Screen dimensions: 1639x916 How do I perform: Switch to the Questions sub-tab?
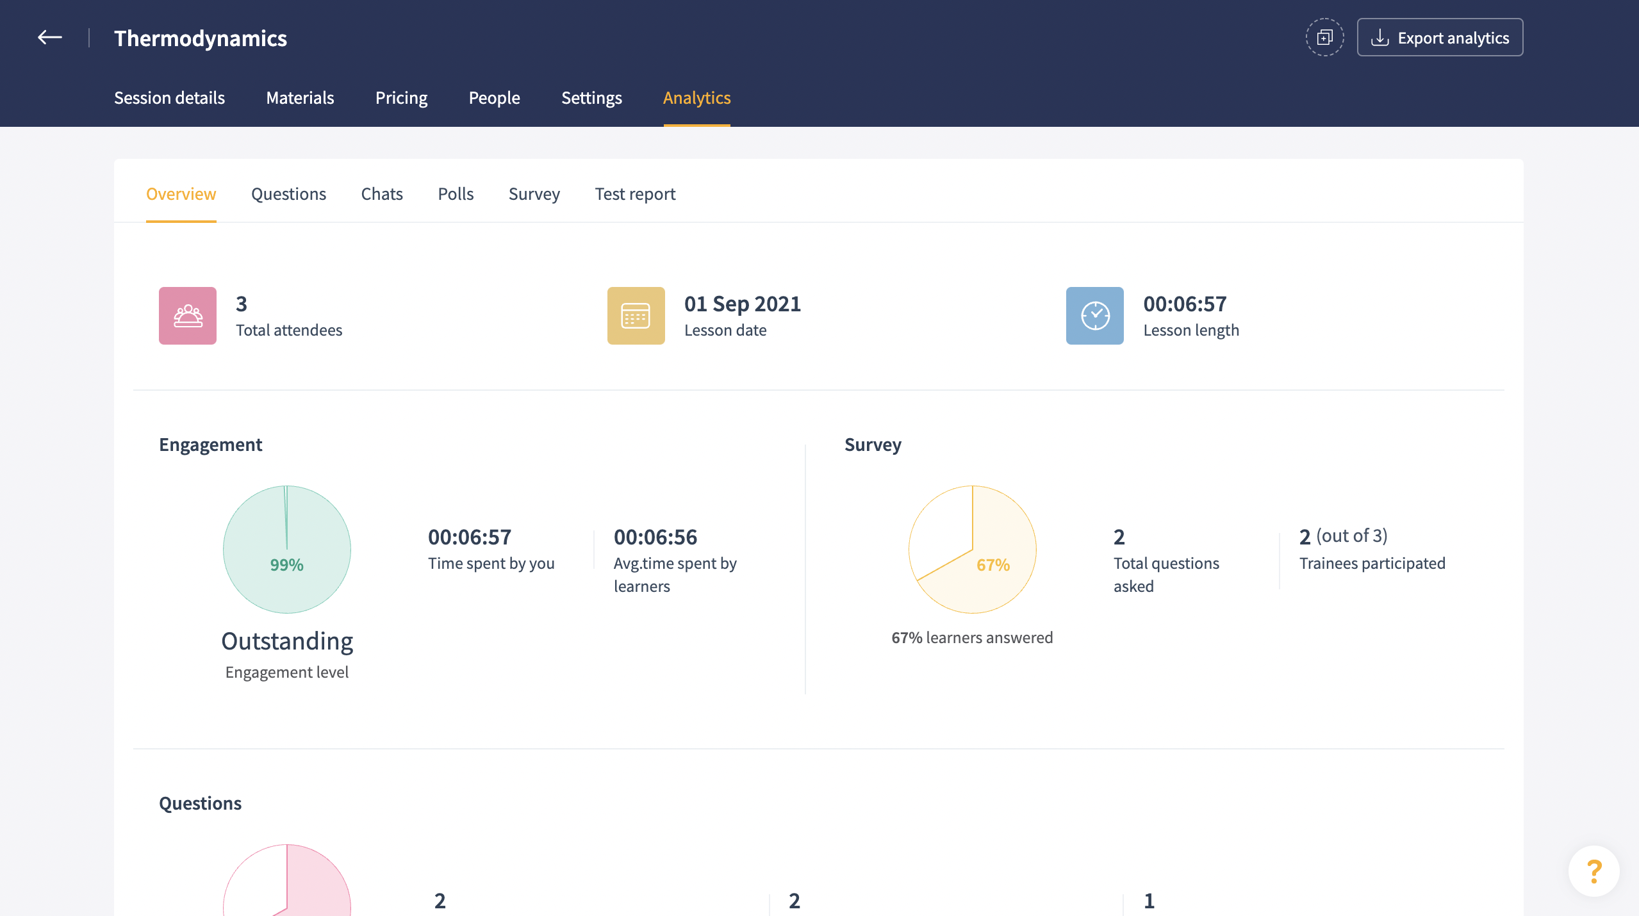tap(288, 193)
